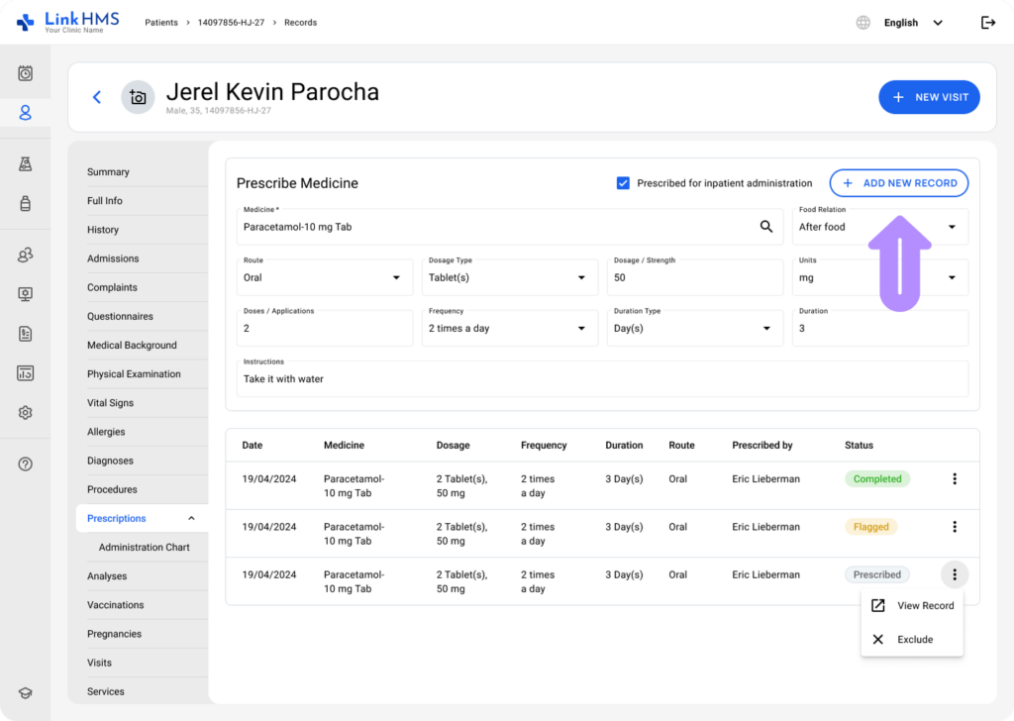The height and width of the screenshot is (721, 1014).
Task: Choose Exclude in the context menu
Action: [x=912, y=640]
